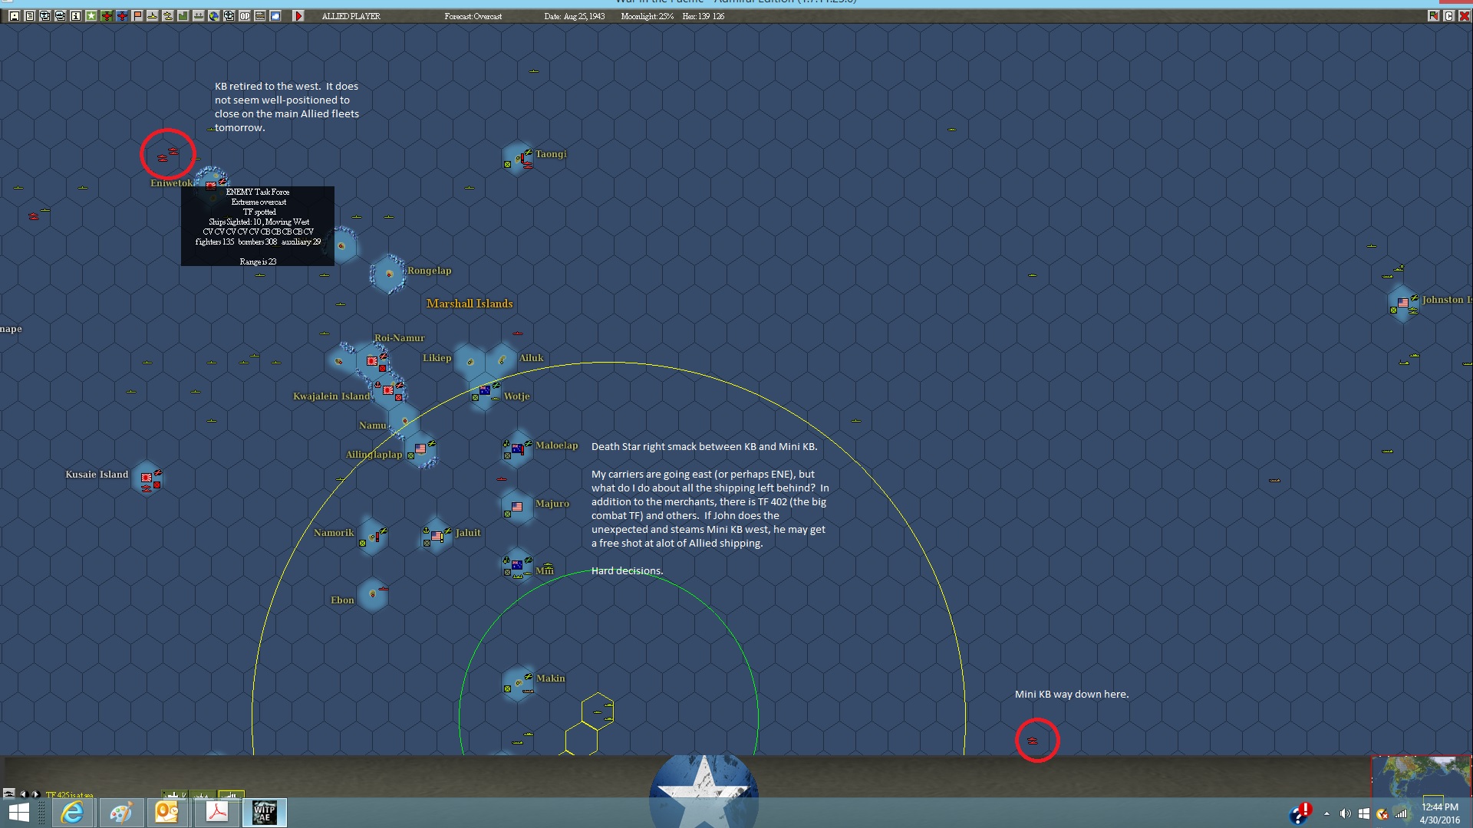Open Adobe Reader from the taskbar

pyautogui.click(x=216, y=812)
